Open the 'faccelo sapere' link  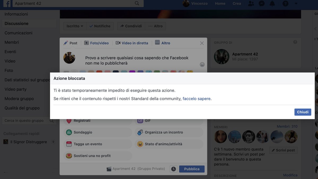(x=197, y=99)
